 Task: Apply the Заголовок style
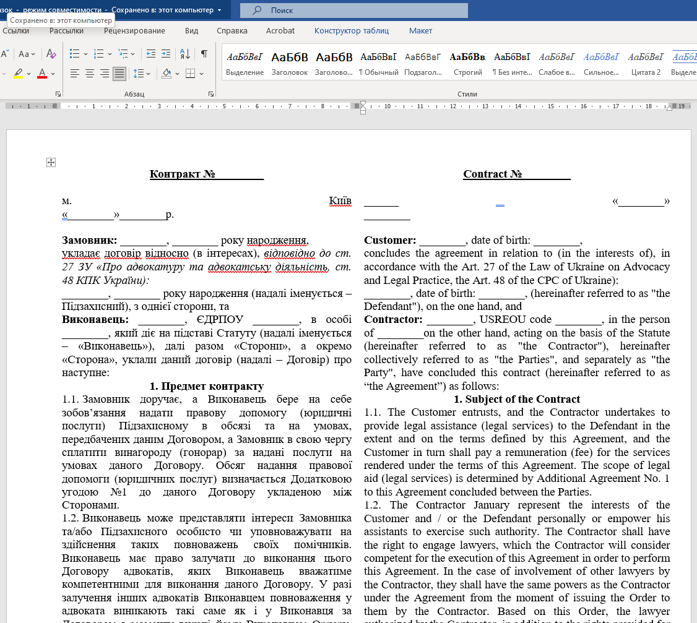[289, 63]
